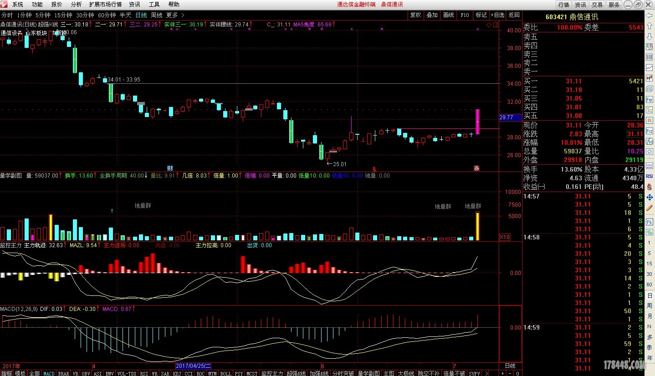Select the 30 minute period in sidebar
This screenshot has width=655, height=376.
coord(650,274)
